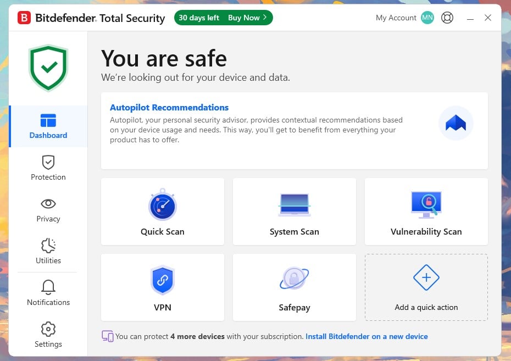Image resolution: width=511 pixels, height=361 pixels.
Task: Open the VPN quick action tile
Action: (x=163, y=287)
